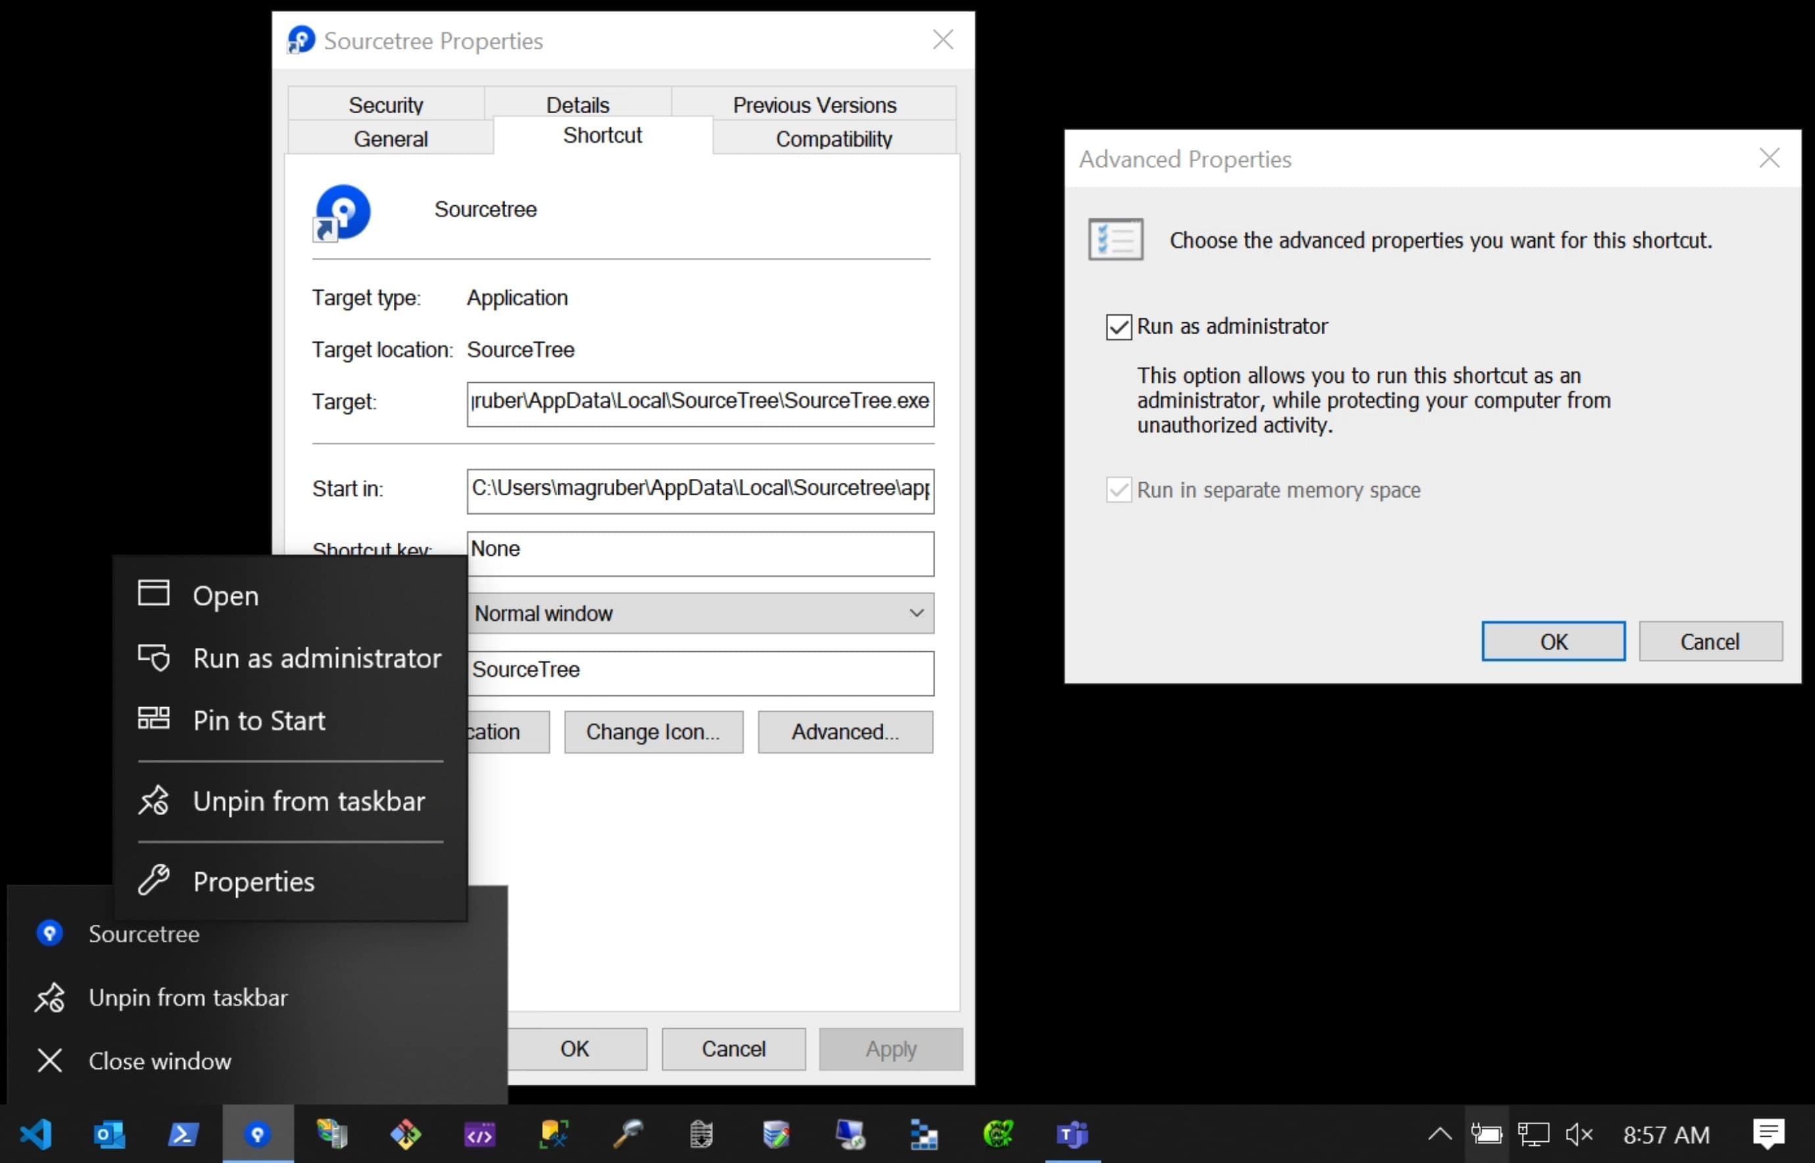
Task: Close the Sourcetree Properties window
Action: click(942, 39)
